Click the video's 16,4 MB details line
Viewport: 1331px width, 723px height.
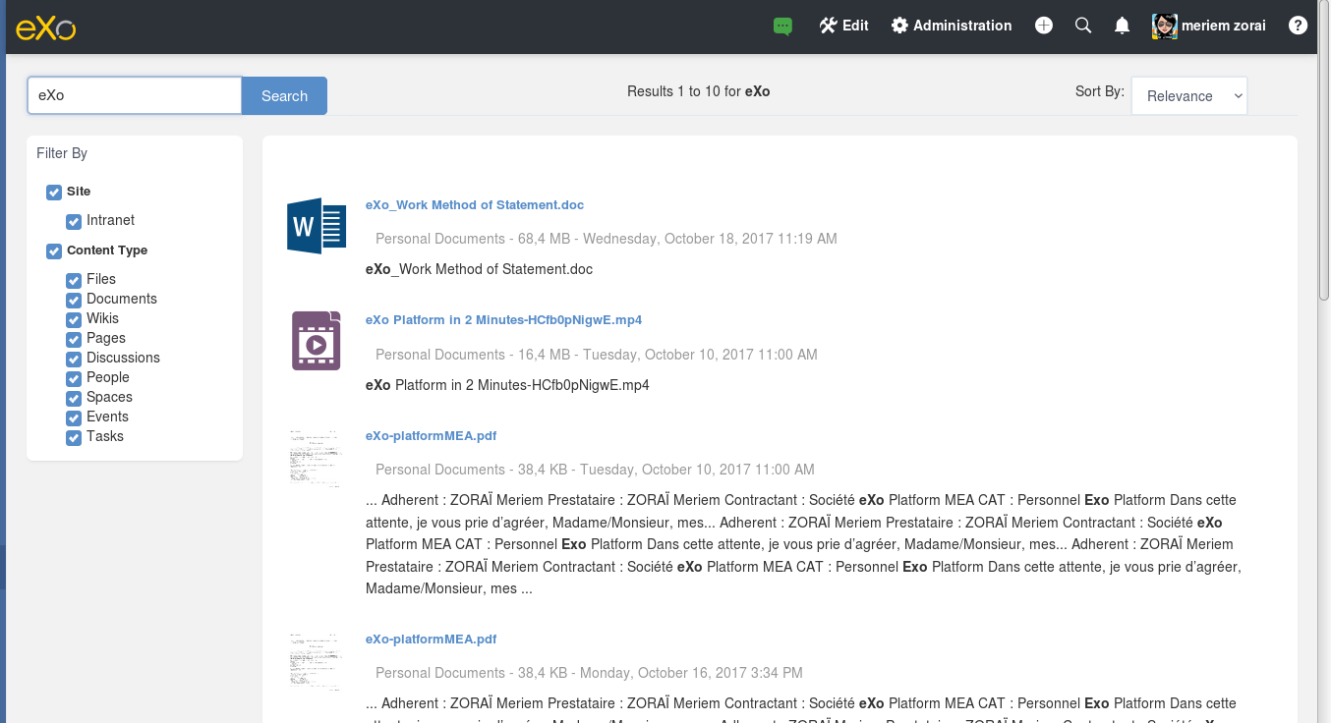597,355
